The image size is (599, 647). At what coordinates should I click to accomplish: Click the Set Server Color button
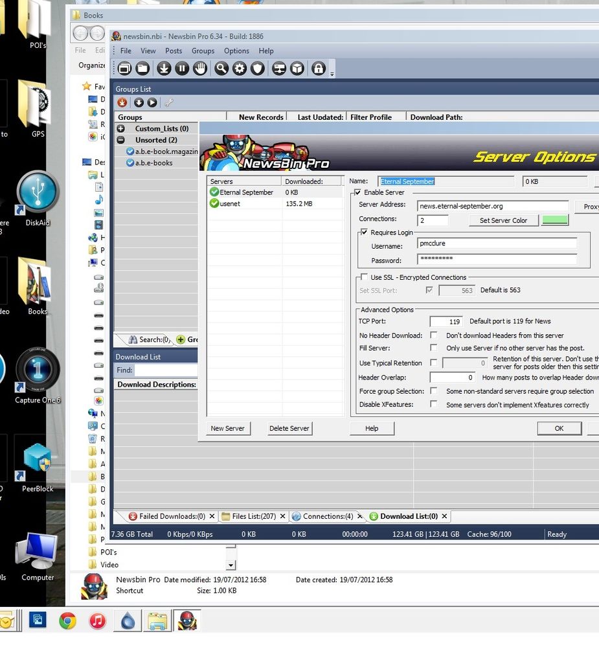[503, 220]
